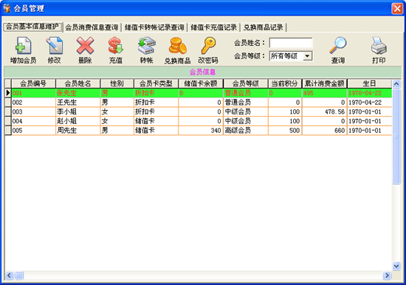Viewport: 406px width, 285px height.
Task: Click the 会员等级 table column header
Action: click(x=246, y=83)
